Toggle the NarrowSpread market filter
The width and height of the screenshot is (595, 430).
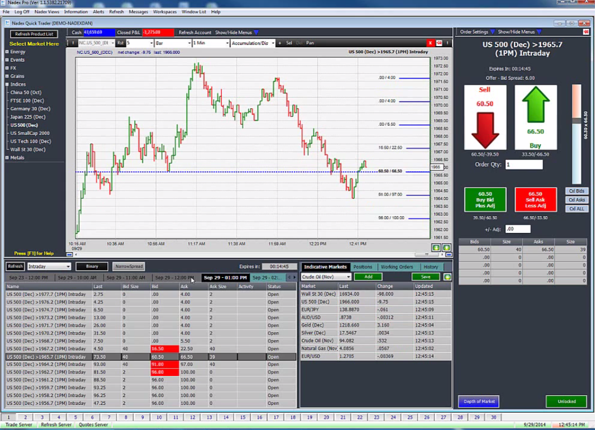pyautogui.click(x=128, y=267)
